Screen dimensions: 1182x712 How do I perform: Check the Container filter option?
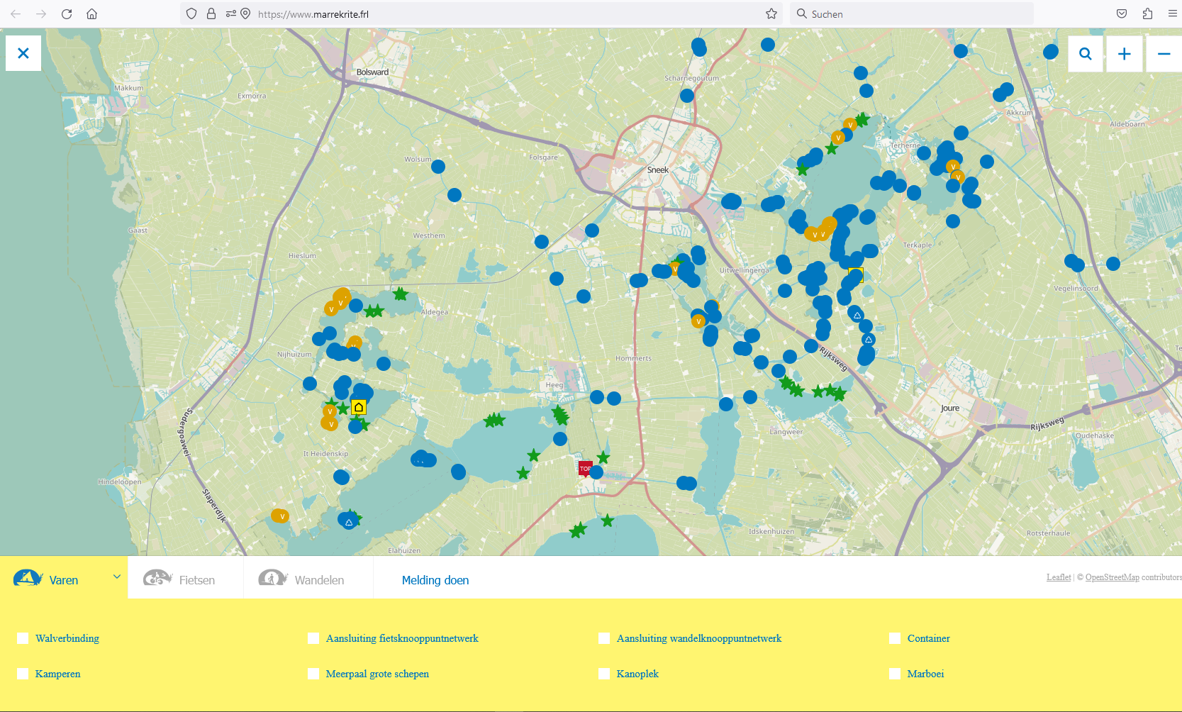(895, 638)
